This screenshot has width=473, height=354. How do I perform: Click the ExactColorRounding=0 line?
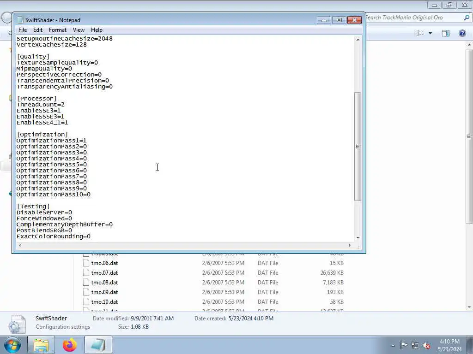pos(54,236)
